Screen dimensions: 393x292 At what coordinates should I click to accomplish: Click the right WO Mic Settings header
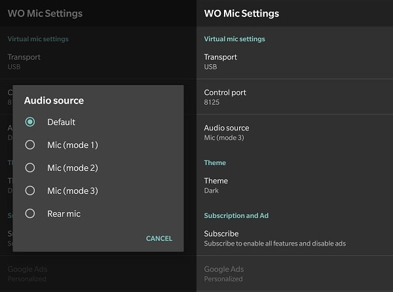pyautogui.click(x=241, y=13)
